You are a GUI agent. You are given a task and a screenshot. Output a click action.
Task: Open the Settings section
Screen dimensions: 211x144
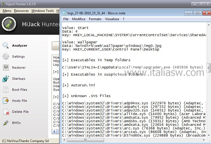(18, 57)
